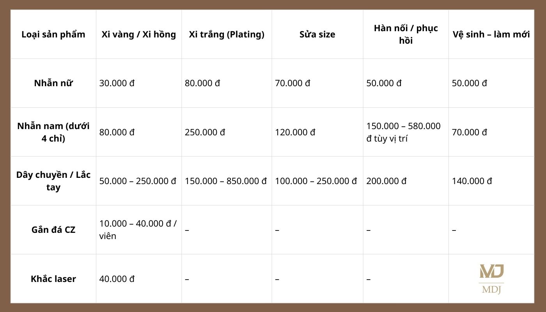Click the 'Khắc laser' row label
Image resolution: width=546 pixels, height=312 pixels.
click(53, 279)
